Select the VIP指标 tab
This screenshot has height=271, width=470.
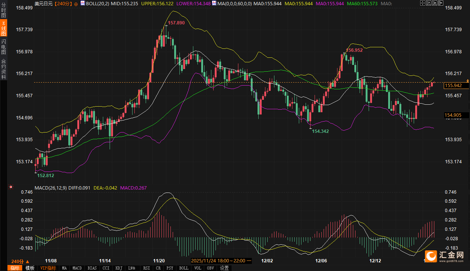coord(48,268)
